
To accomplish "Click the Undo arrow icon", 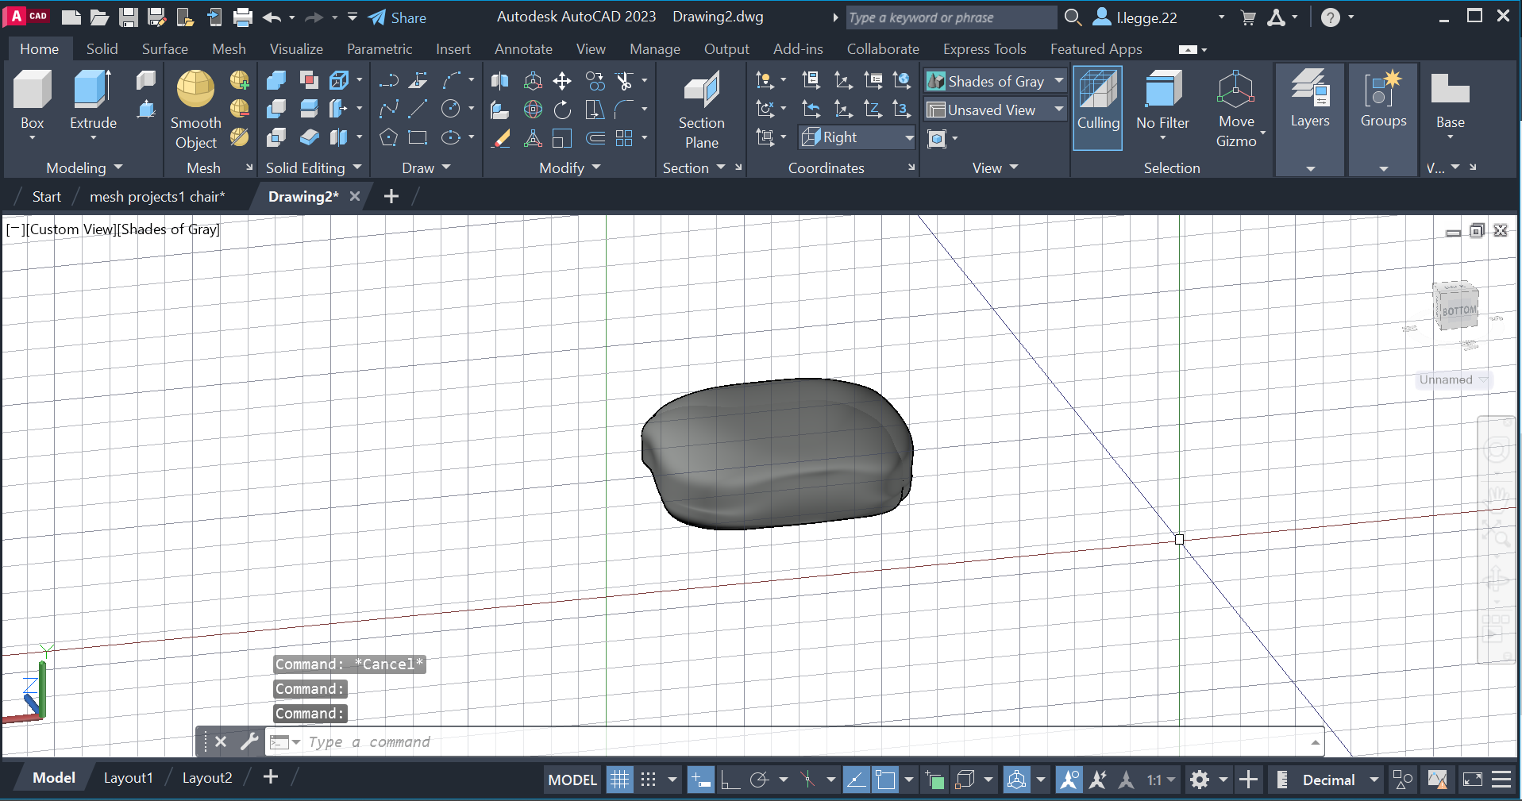I will pyautogui.click(x=272, y=17).
